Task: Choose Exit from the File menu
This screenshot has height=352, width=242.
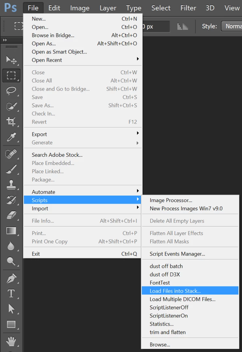Action: point(83,254)
